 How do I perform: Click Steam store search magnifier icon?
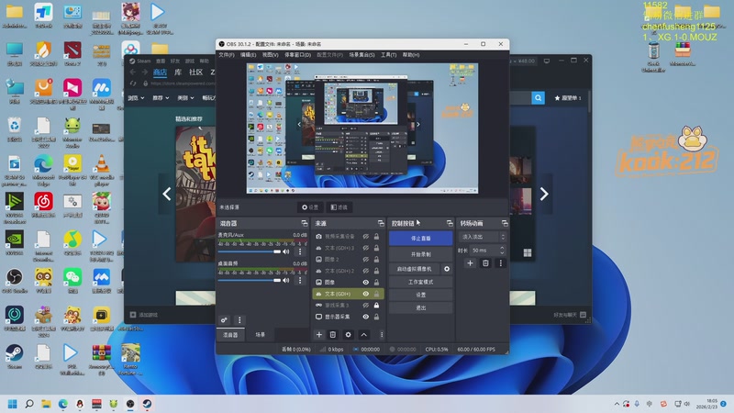coord(538,98)
